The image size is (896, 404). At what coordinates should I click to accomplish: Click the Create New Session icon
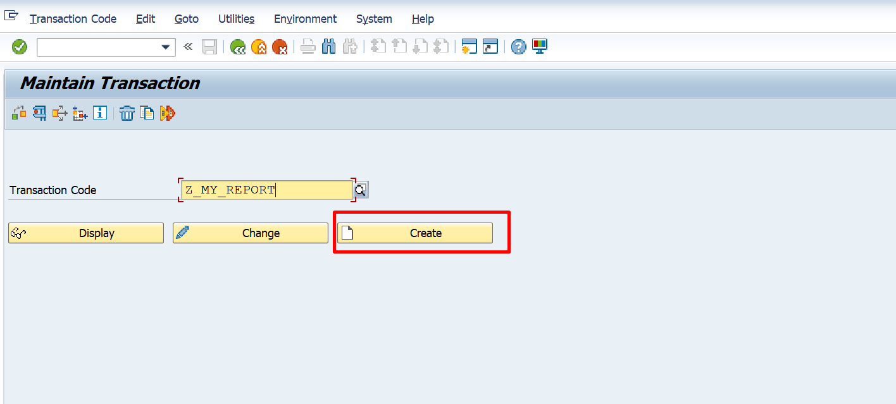pyautogui.click(x=469, y=47)
